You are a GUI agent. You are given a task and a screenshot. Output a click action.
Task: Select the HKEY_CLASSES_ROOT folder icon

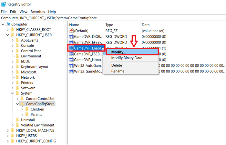[13, 30]
